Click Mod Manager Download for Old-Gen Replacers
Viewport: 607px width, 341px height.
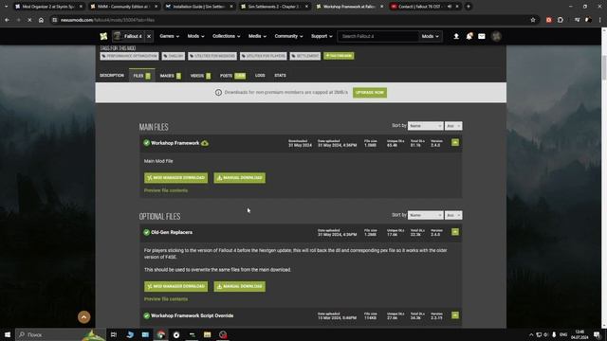(175, 286)
